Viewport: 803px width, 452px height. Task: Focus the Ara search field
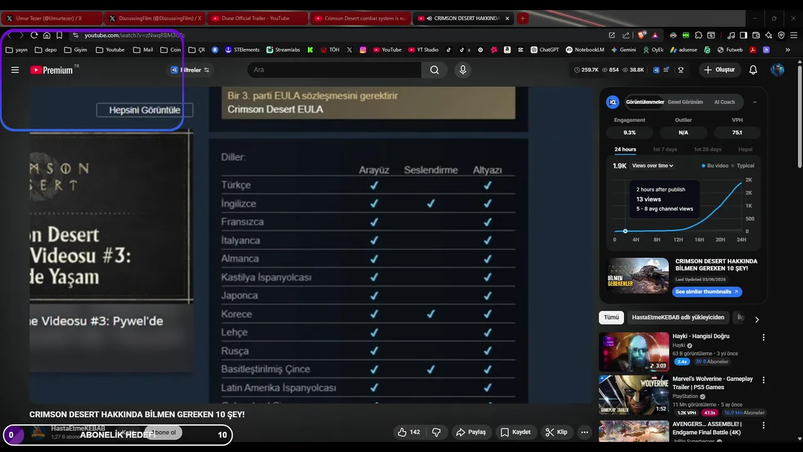click(x=334, y=70)
